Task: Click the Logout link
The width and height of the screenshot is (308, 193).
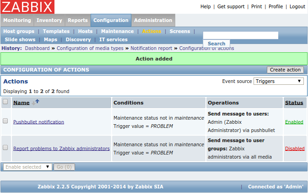Action: click(x=297, y=6)
